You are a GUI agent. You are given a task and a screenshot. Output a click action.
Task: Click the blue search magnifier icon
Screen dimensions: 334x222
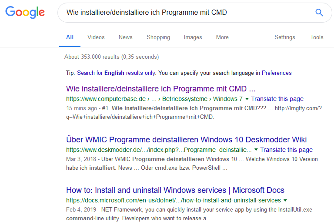pos(319,13)
